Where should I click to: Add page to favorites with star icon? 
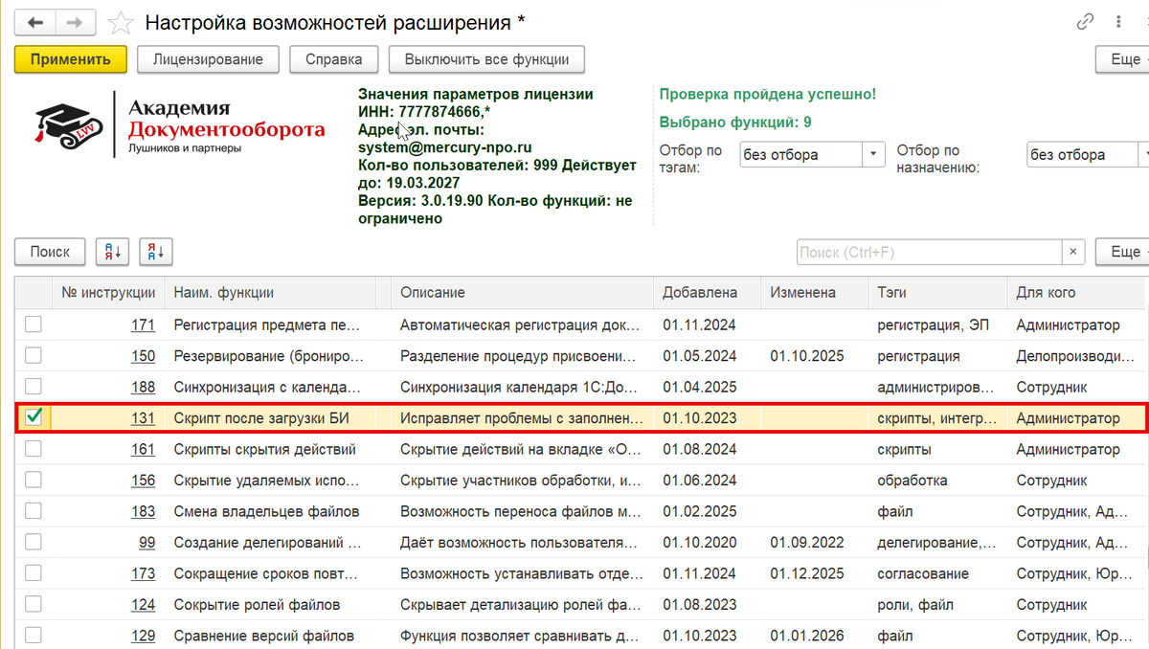[121, 22]
